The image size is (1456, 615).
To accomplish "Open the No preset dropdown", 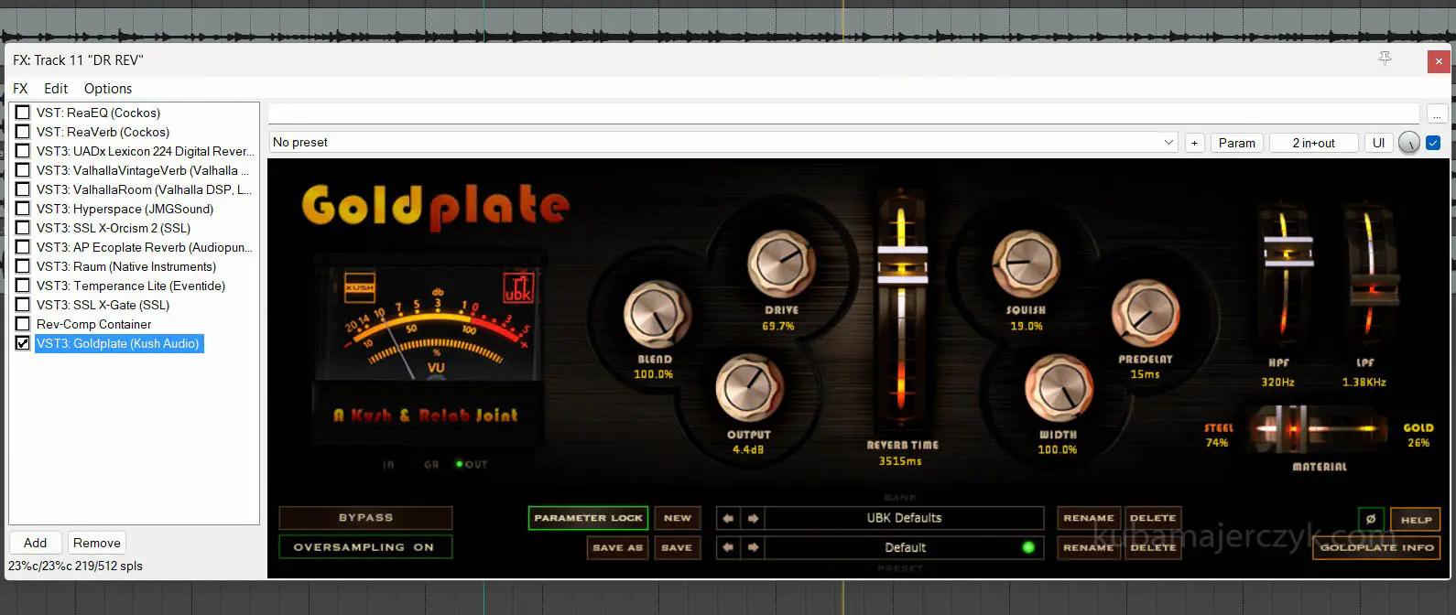I will 723,143.
